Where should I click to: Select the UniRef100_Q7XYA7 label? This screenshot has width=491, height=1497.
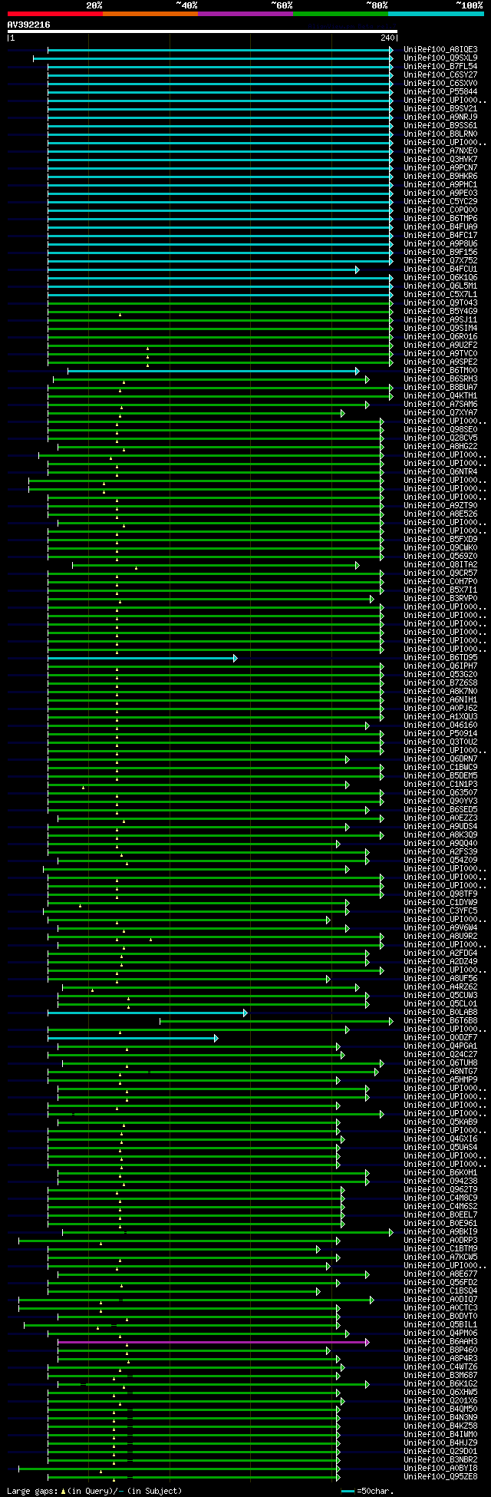pyautogui.click(x=440, y=412)
